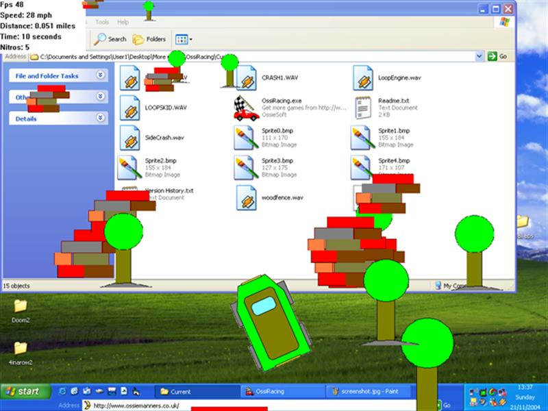
Task: Select the Sprite3.bmp bitmap icon
Action: (246, 168)
